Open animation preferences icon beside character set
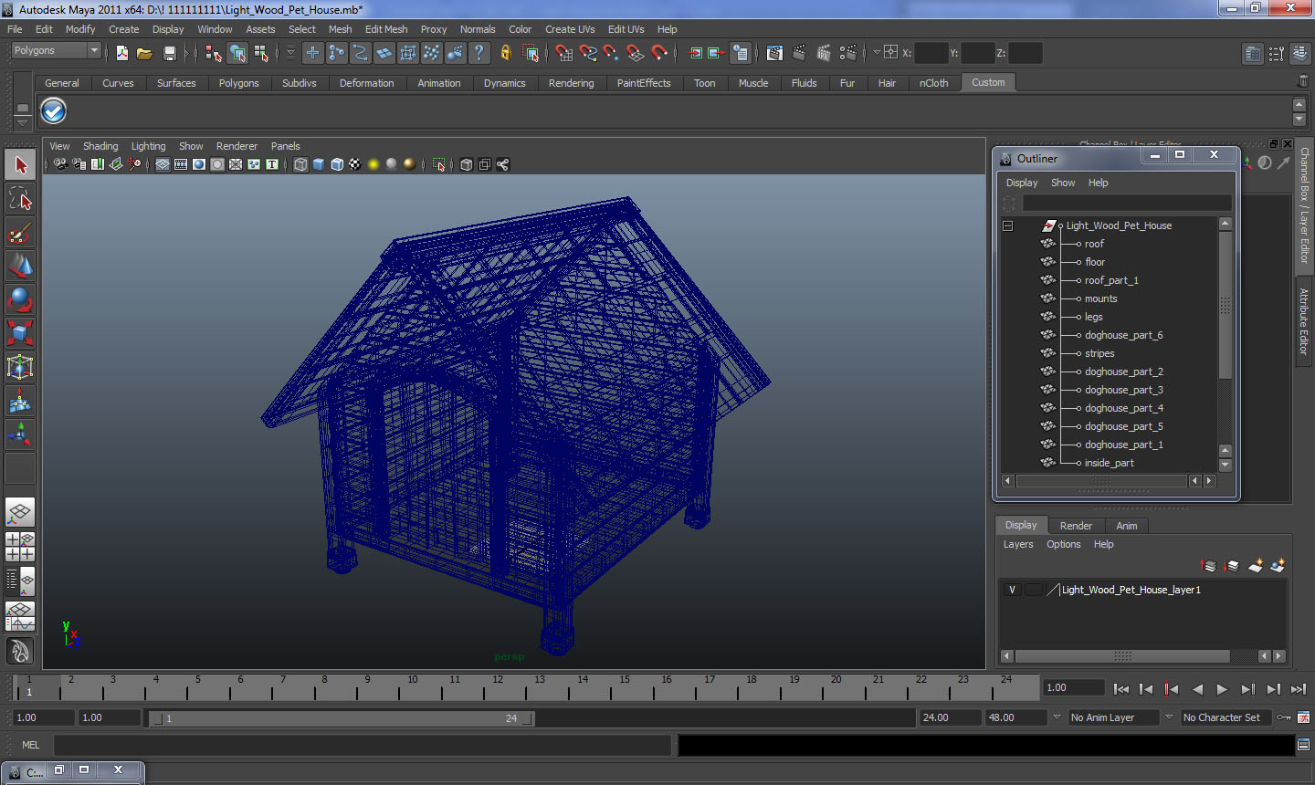The height and width of the screenshot is (785, 1315). coord(1303,717)
